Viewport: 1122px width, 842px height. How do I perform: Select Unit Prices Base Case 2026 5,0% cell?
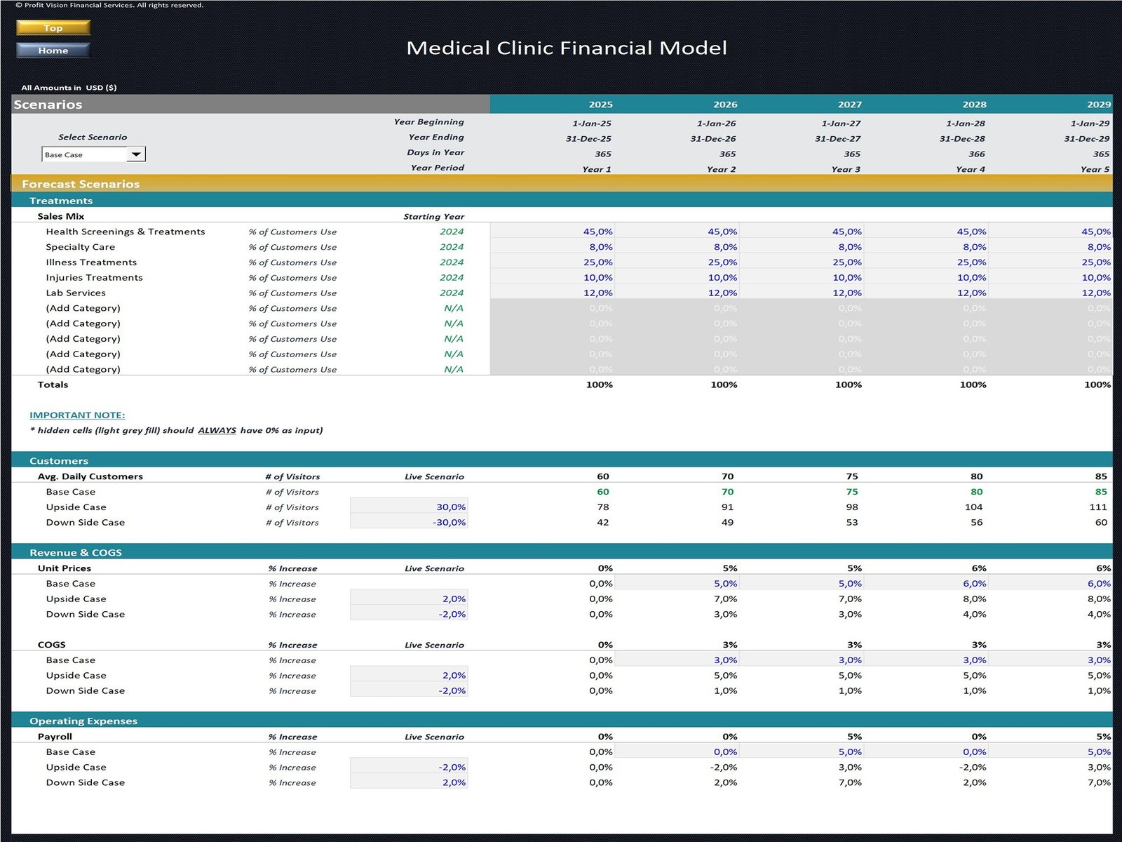[677, 584]
